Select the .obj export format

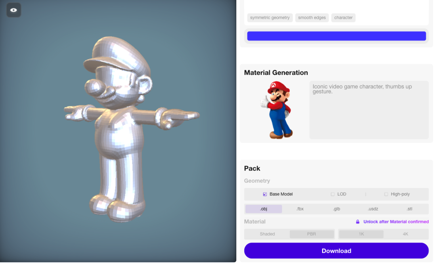[x=264, y=209]
